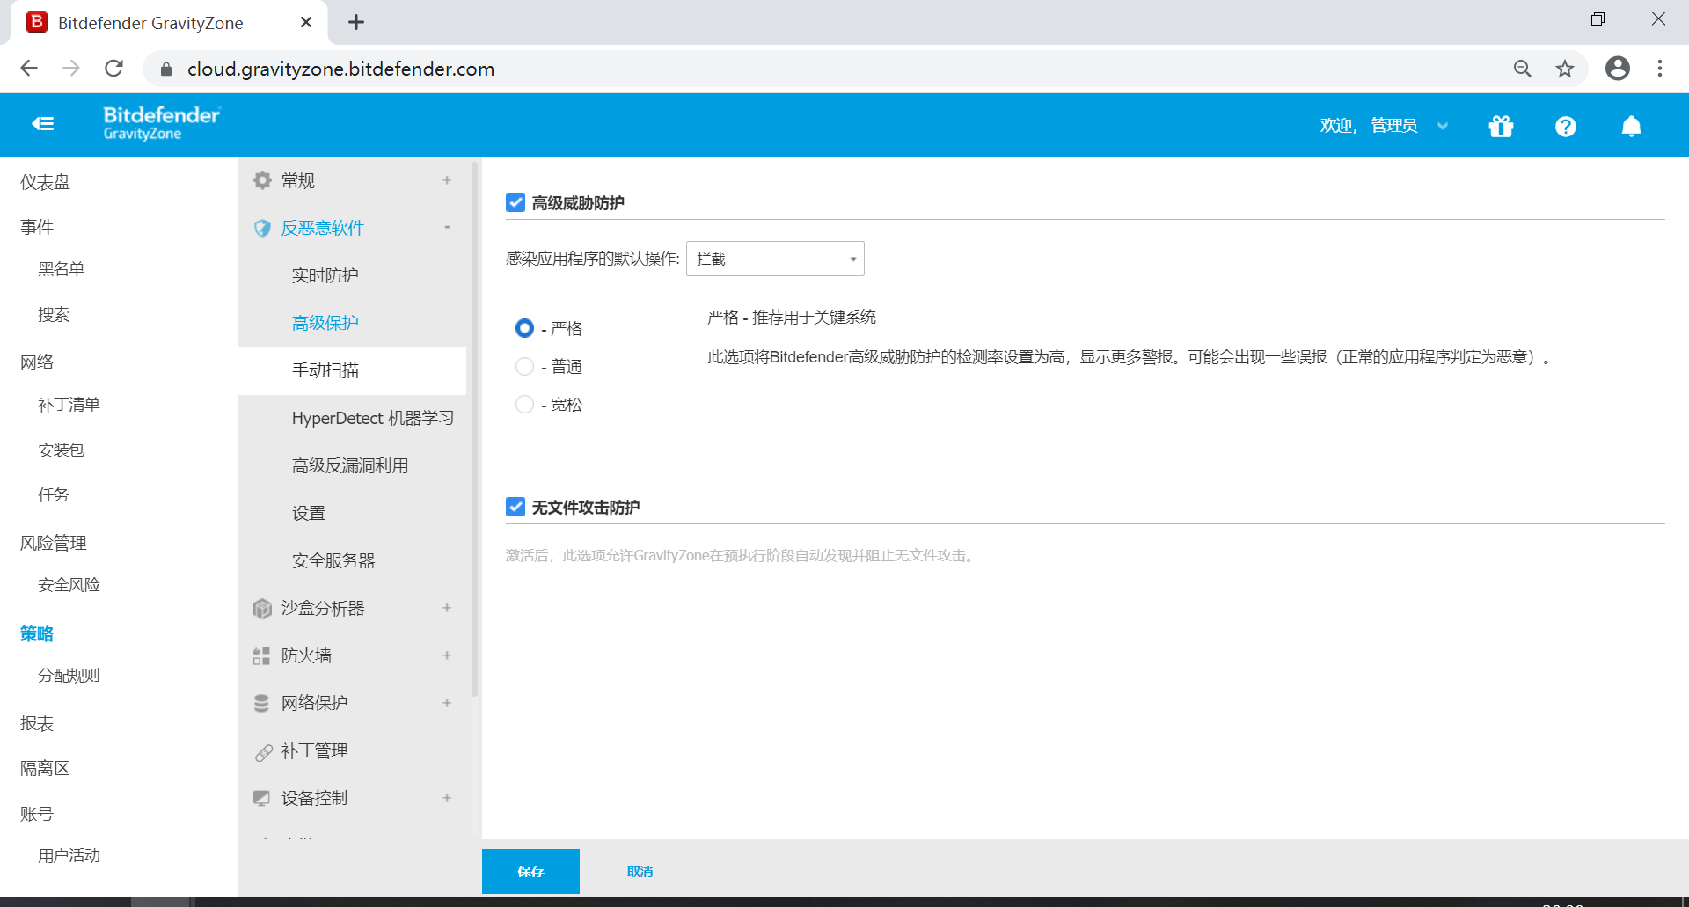The image size is (1689, 907).
Task: Open HyperDetect 机器学习 settings
Action: pyautogui.click(x=373, y=418)
